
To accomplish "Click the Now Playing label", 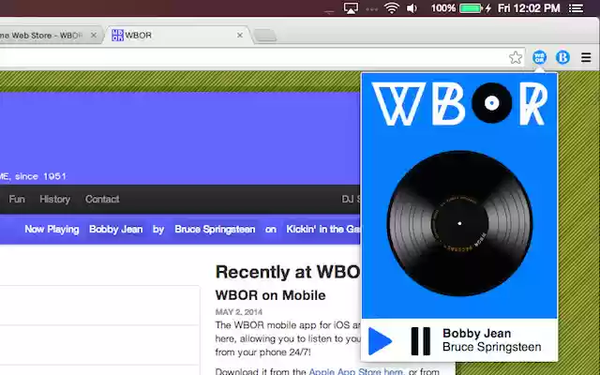I will [52, 229].
